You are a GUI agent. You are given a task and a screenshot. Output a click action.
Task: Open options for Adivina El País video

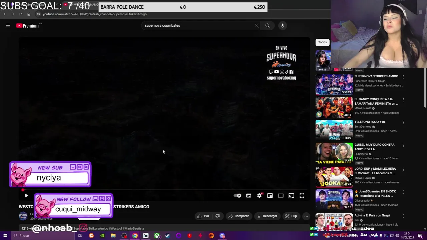pos(403,216)
